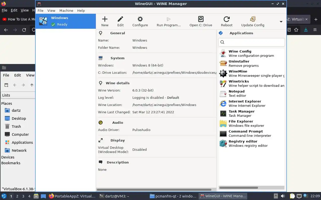
Task: Click the Update Config toolbar icon
Action: click(x=253, y=21)
